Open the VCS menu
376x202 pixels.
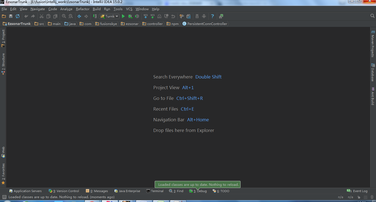129,9
